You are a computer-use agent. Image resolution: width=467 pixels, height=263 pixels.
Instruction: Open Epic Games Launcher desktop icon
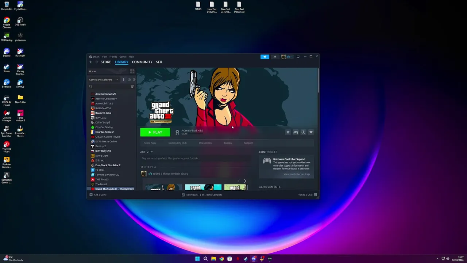7,131
